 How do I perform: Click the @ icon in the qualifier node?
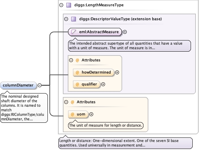pos(77,84)
